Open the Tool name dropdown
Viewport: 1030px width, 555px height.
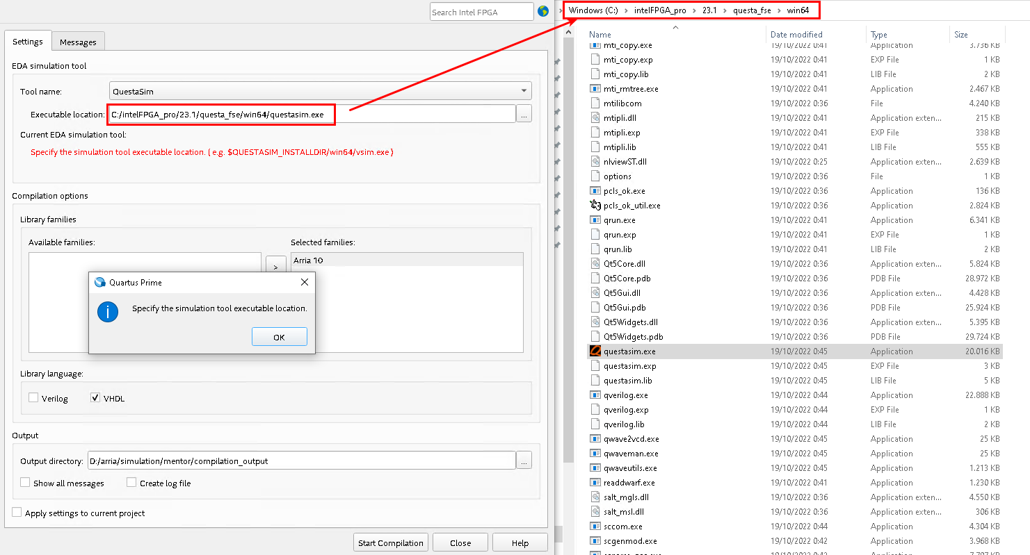coord(321,91)
